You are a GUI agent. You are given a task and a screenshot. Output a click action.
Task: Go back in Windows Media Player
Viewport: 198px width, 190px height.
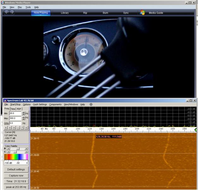point(7,13)
